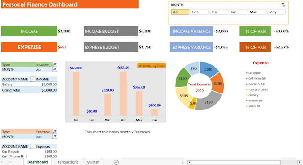Click the EXPNESE BUDGET gray box
303x165 pixels.
[x=111, y=47]
